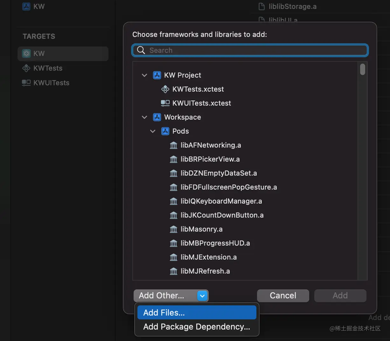Focus the Search field
The height and width of the screenshot is (341, 390).
pyautogui.click(x=250, y=50)
